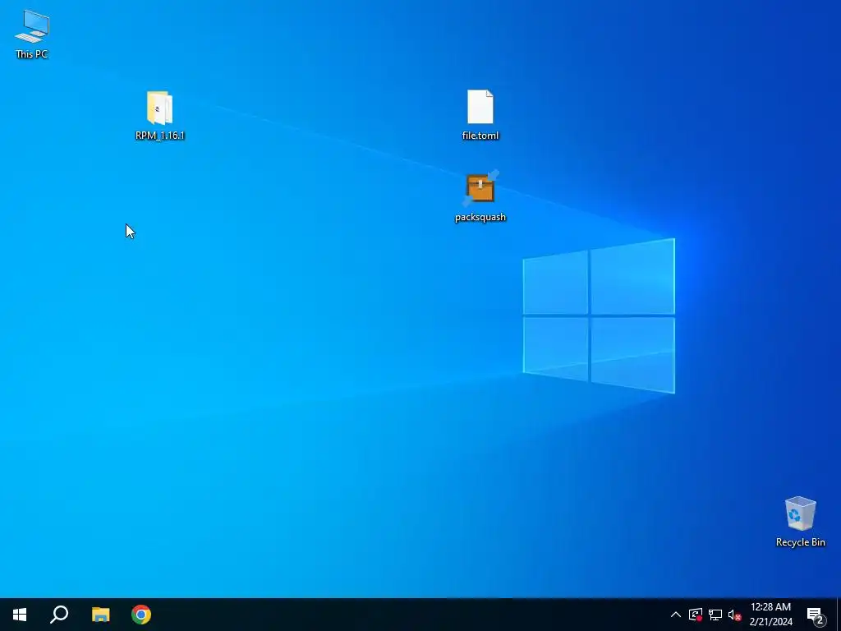Screen dimensions: 841x631
Task: Select the RPM_1.16.1 folder icon
Action: pos(159,108)
